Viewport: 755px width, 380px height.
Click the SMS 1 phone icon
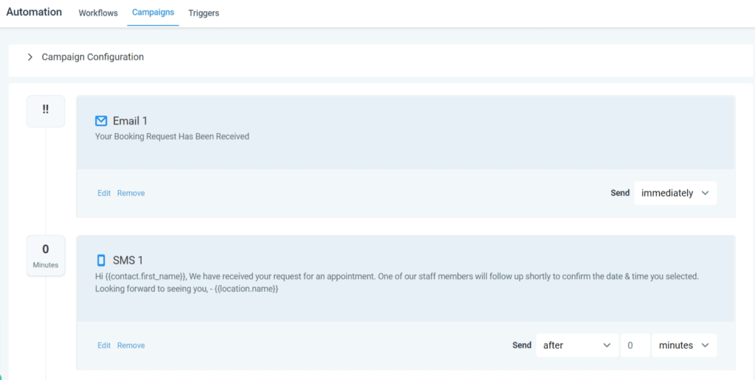pos(101,260)
